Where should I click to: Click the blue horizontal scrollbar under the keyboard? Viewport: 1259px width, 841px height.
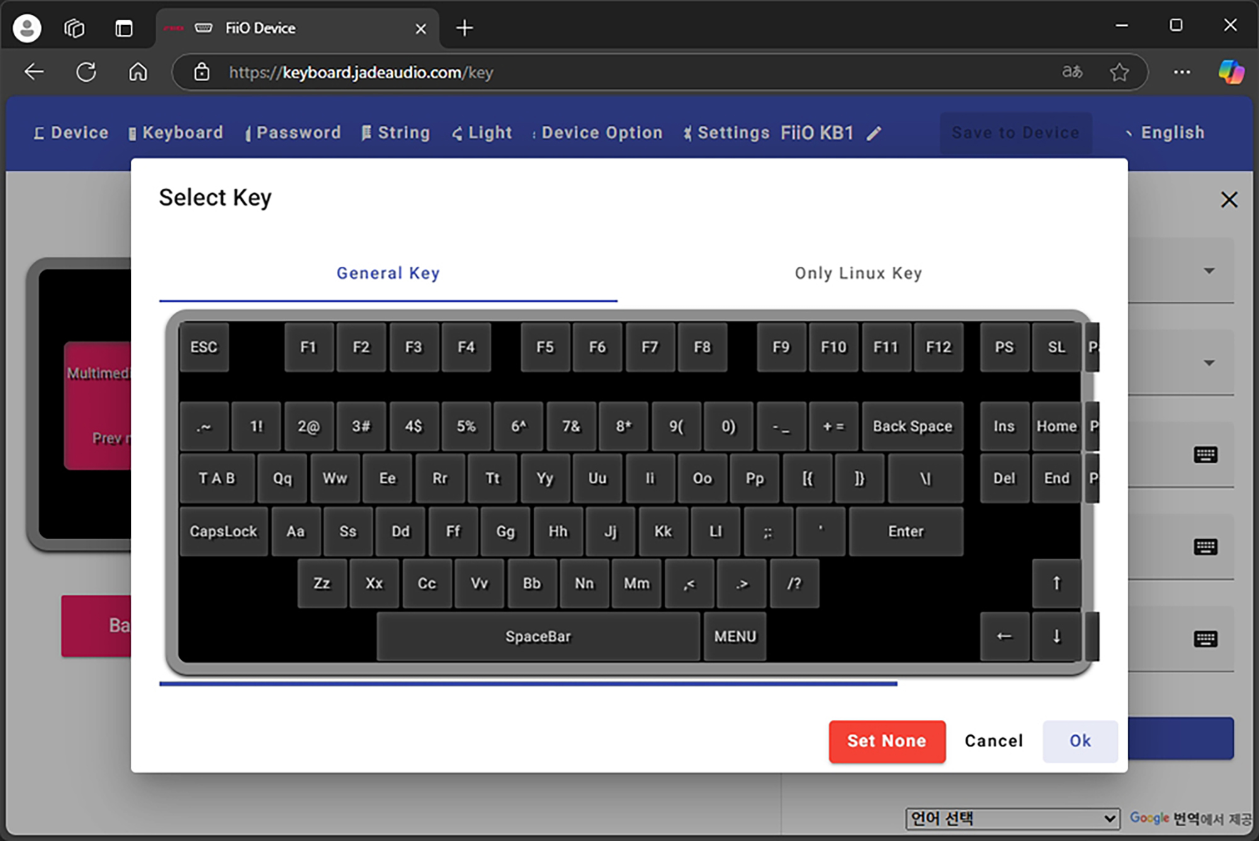[x=528, y=684]
